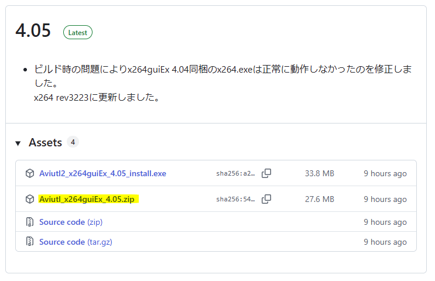Screen dimensions: 435x281
Task: Open the 4.05 release title
Action: [33, 31]
